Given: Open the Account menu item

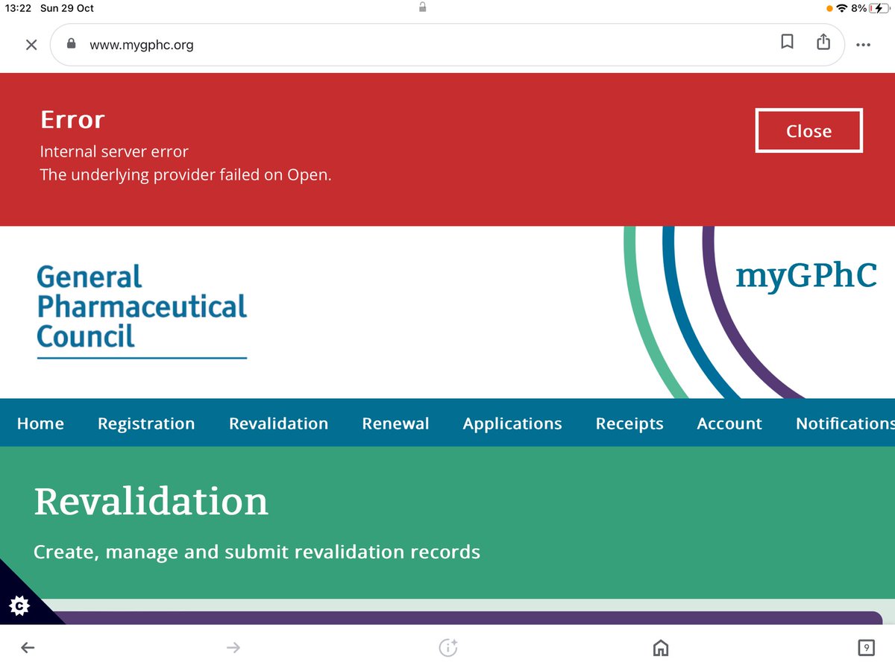Looking at the screenshot, I should tap(729, 423).
